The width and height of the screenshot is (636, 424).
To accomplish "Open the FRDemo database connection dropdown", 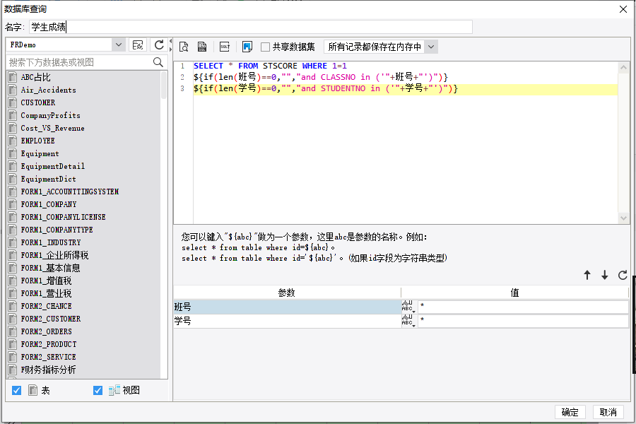I will coord(118,45).
